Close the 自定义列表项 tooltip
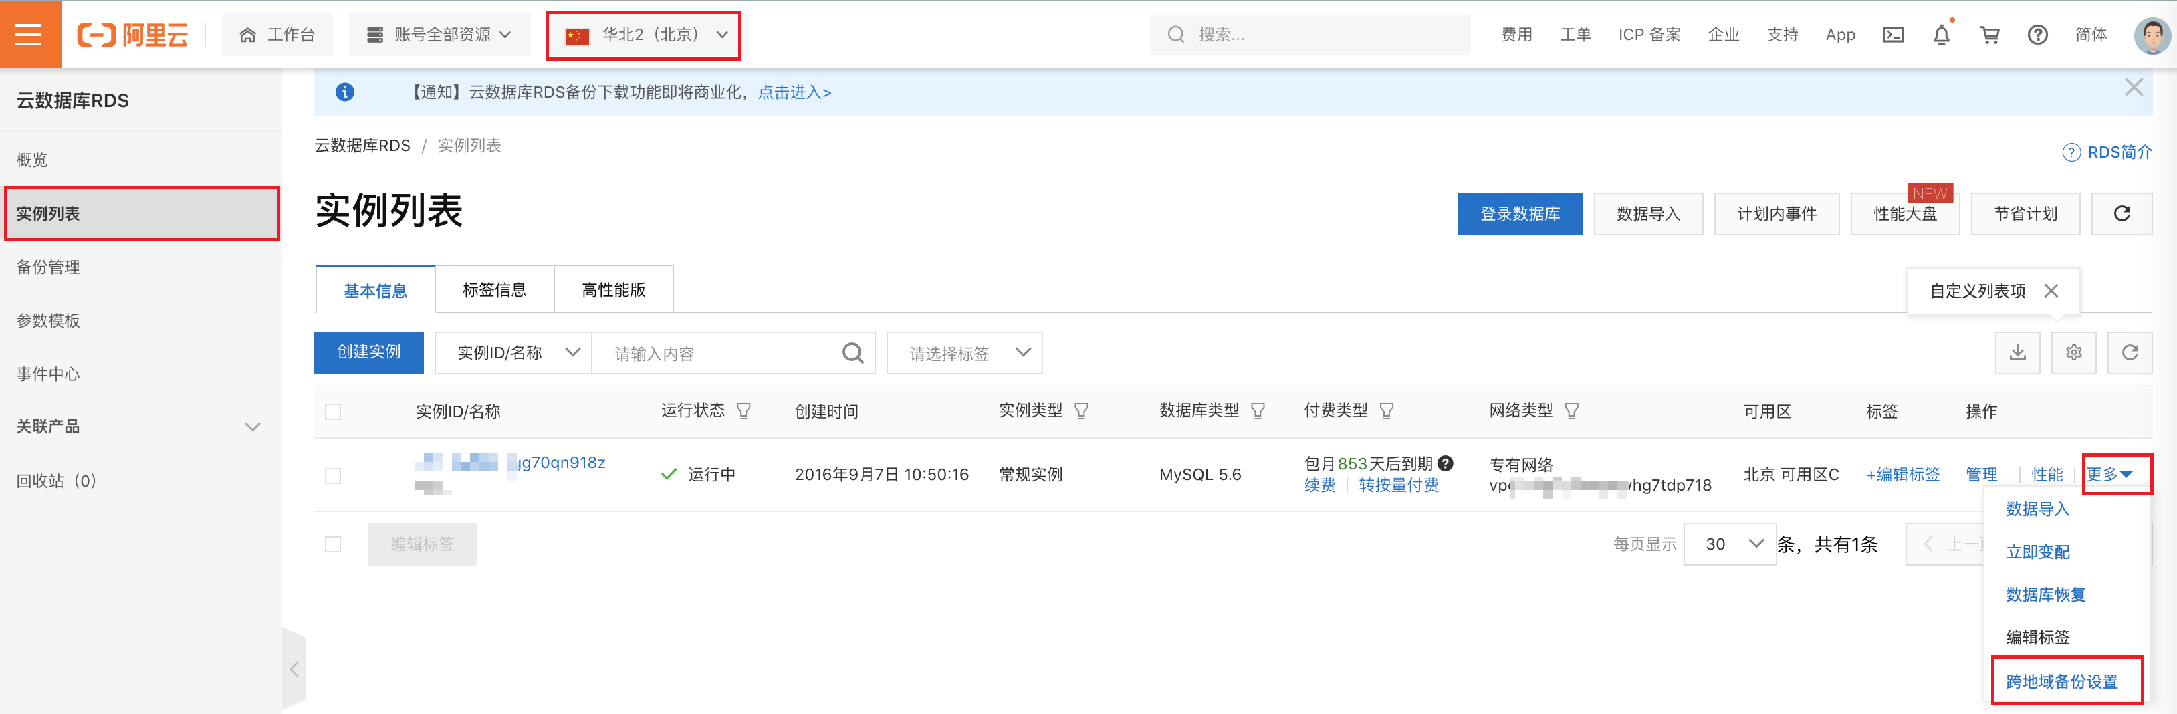 (x=2051, y=291)
